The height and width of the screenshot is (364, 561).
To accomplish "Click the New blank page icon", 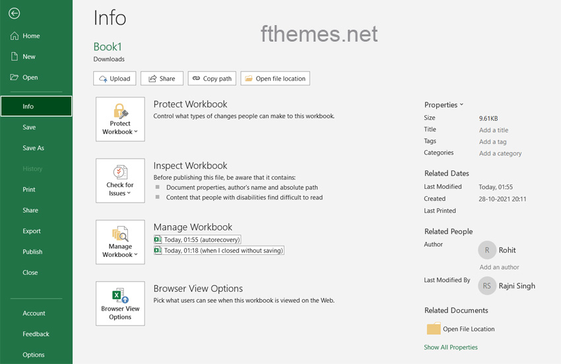I will tap(15, 57).
